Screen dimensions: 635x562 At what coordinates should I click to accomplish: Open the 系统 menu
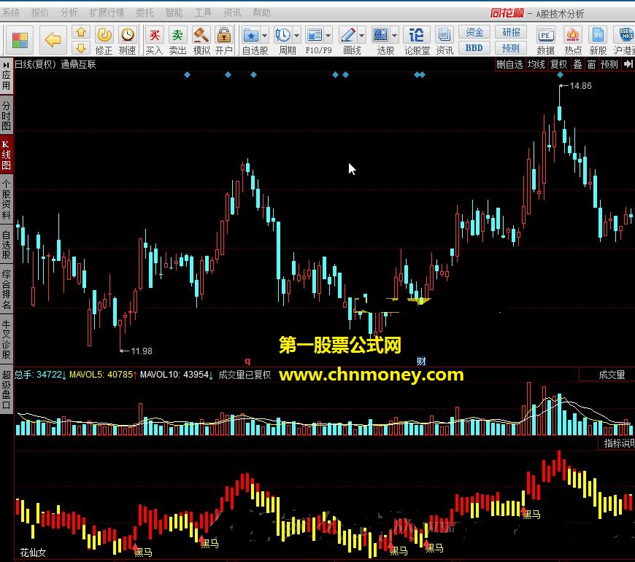click(11, 12)
